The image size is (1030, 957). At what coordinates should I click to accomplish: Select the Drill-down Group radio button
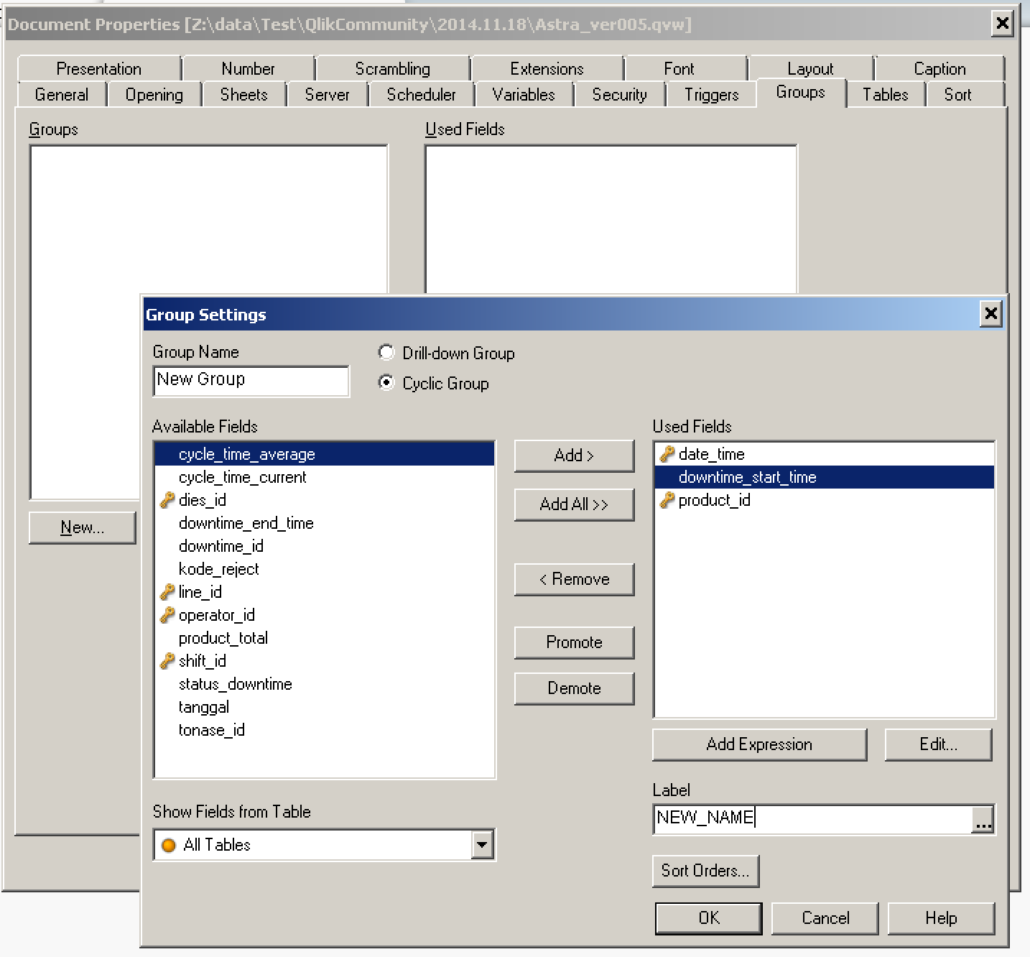pos(386,353)
